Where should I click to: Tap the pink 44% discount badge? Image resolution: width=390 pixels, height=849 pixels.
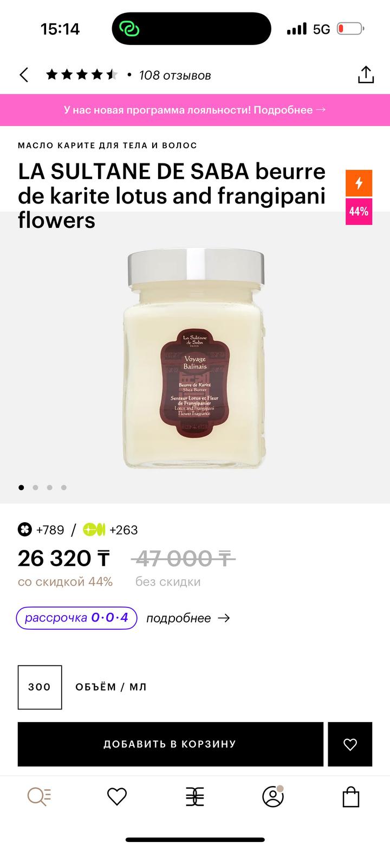(x=359, y=211)
